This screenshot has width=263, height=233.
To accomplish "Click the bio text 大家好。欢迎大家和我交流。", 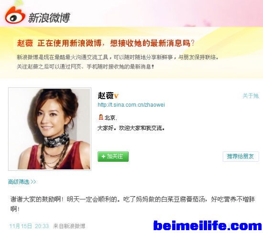I will tap(131, 128).
